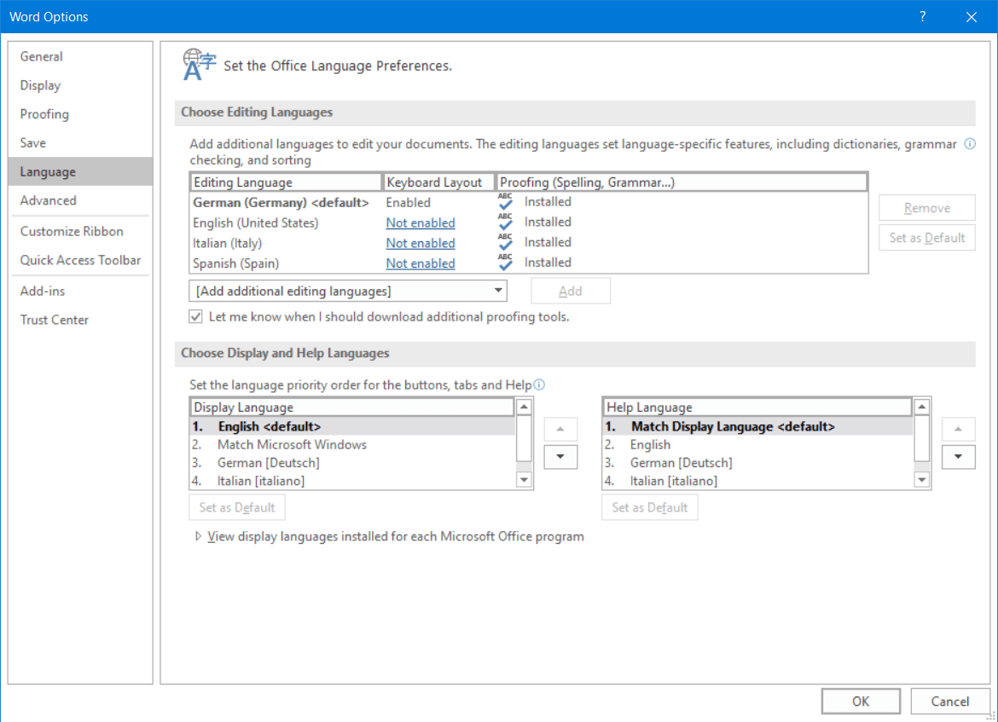Image resolution: width=998 pixels, height=722 pixels.
Task: Expand 'View display languages installed' section
Action: click(x=199, y=537)
